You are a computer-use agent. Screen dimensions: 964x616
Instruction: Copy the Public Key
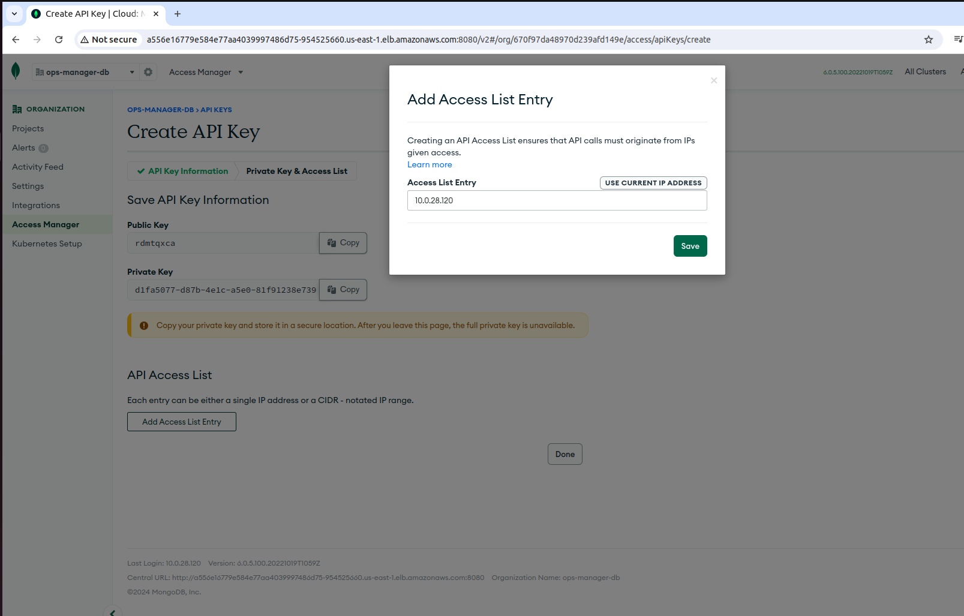[343, 243]
